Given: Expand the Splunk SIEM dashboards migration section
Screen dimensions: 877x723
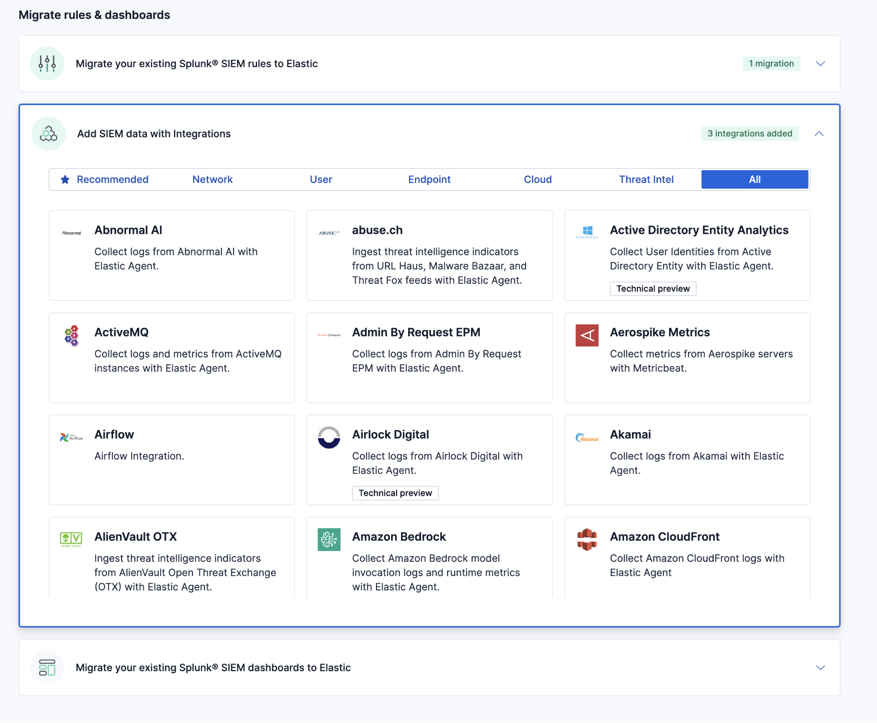Looking at the screenshot, I should point(820,668).
